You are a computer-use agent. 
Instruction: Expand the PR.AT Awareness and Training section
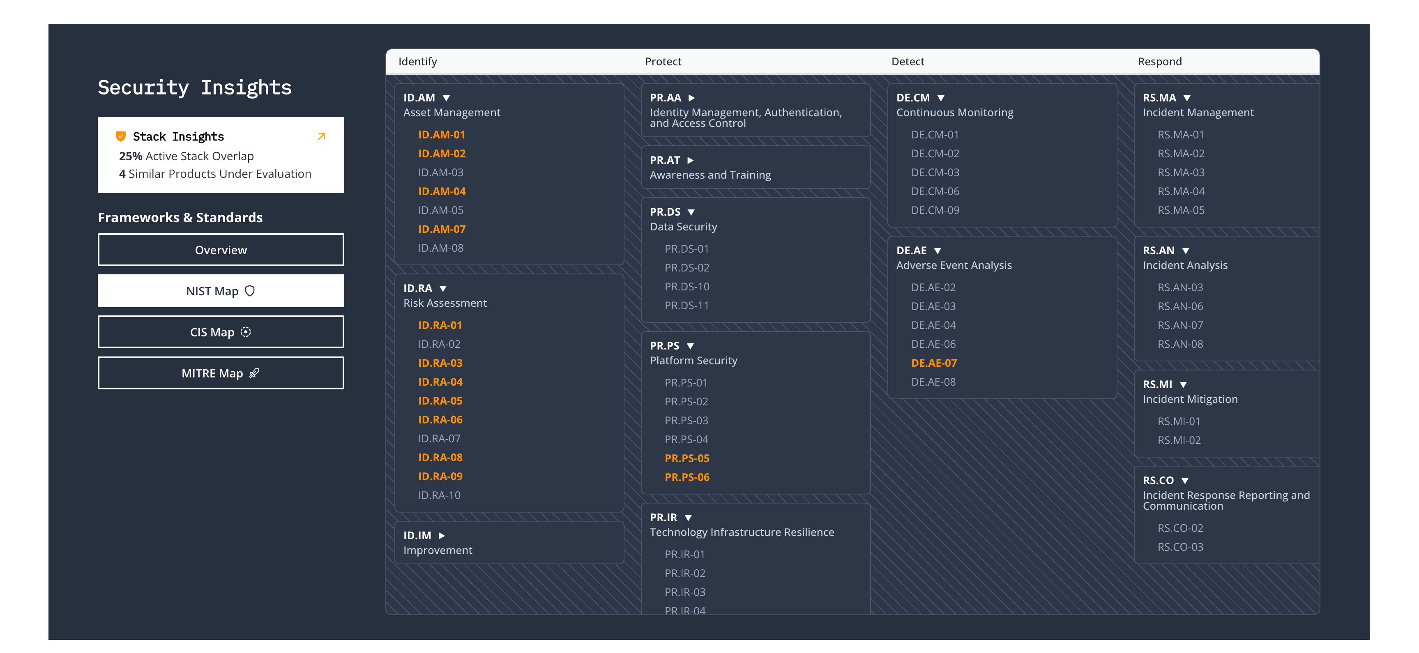pos(690,160)
